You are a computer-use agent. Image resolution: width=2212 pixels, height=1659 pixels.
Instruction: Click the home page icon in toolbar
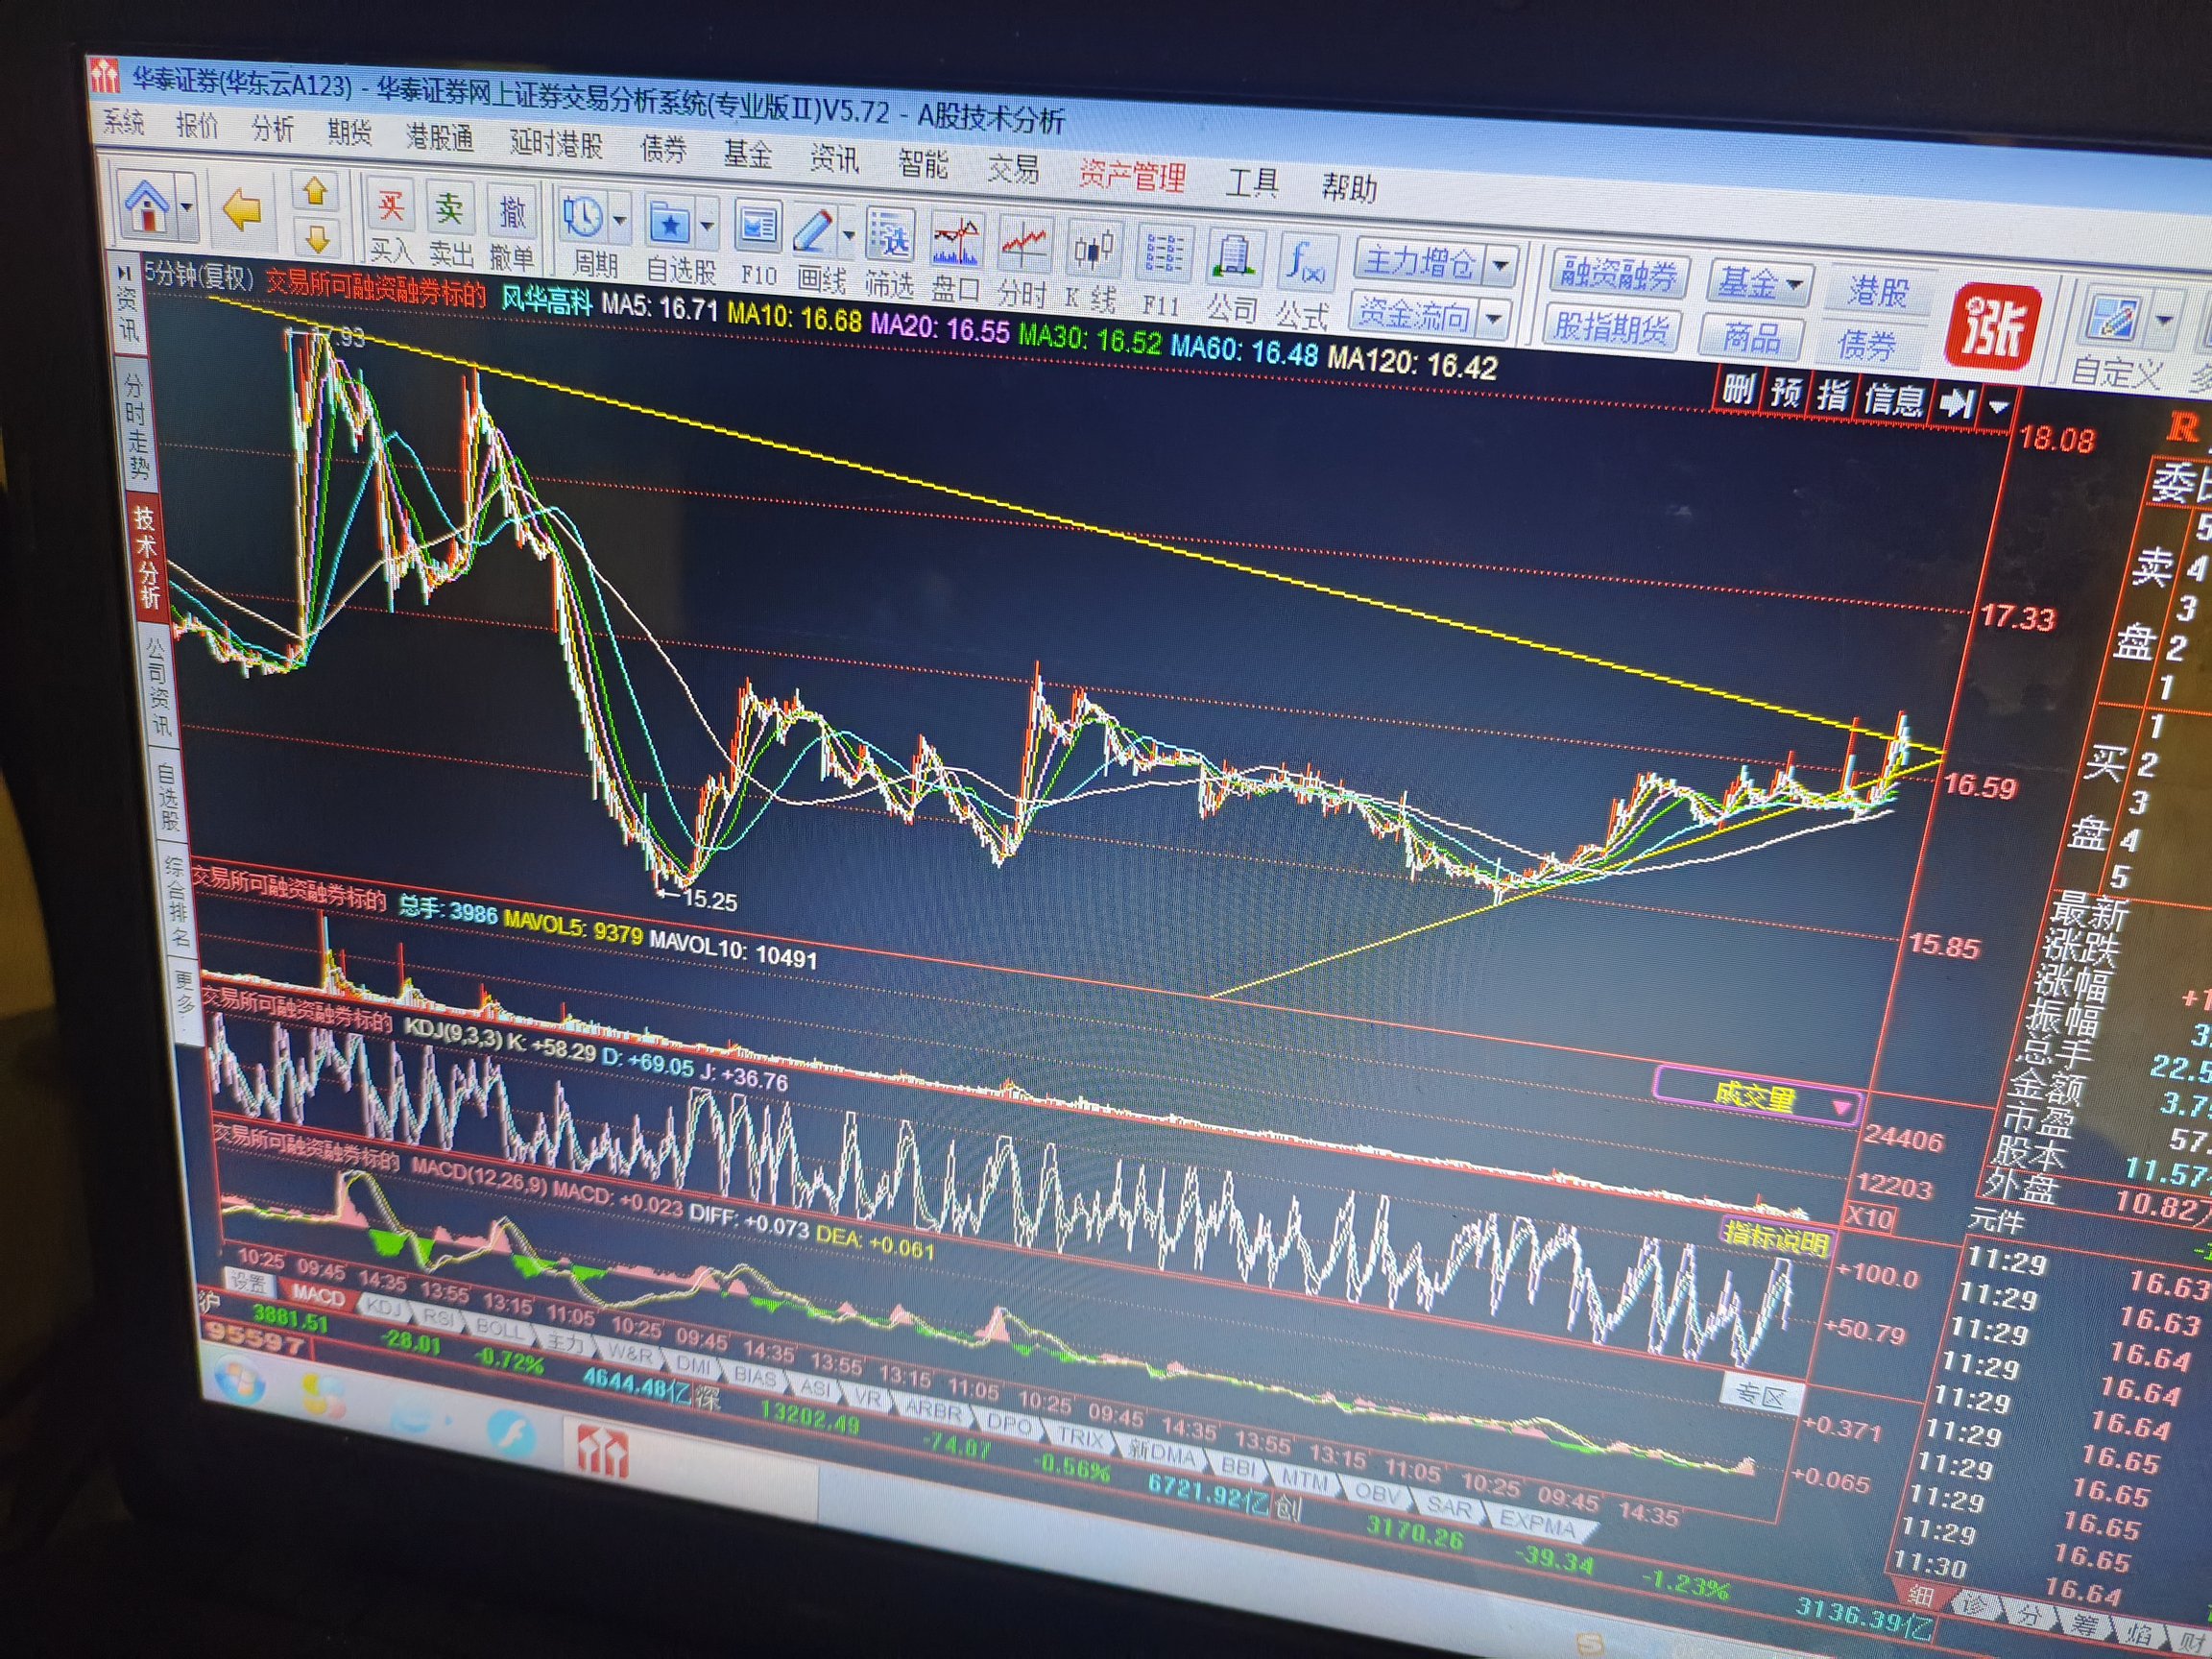[x=148, y=206]
